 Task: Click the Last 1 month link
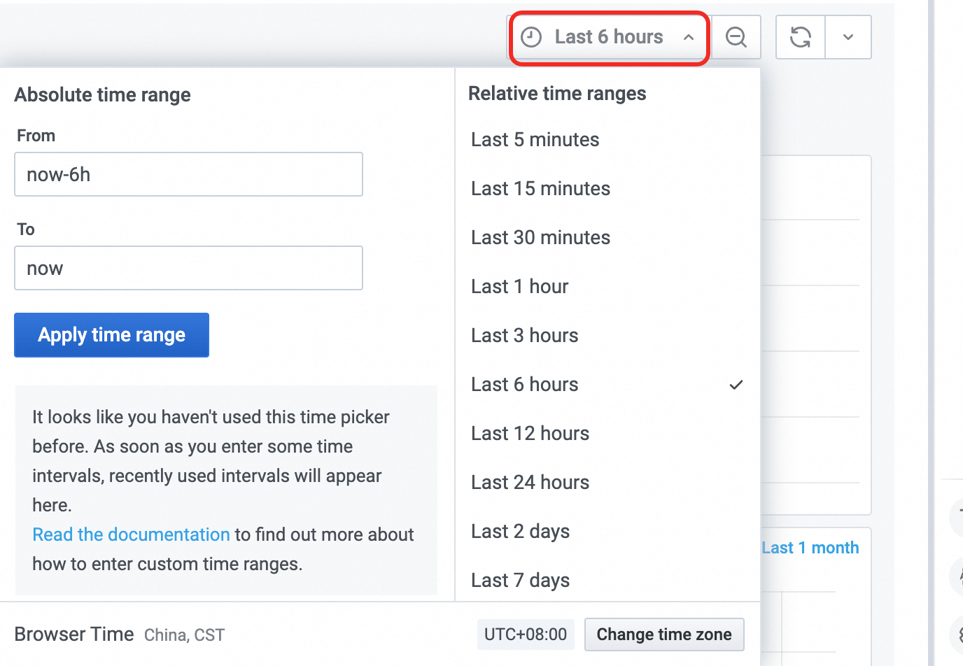pyautogui.click(x=810, y=548)
